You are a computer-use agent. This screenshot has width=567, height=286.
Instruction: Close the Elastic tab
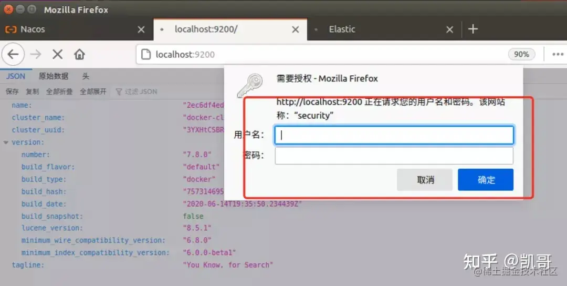(449, 29)
